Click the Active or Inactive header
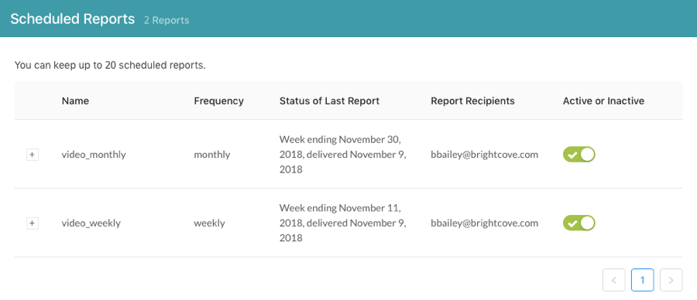This screenshot has height=300, width=697. coord(603,101)
